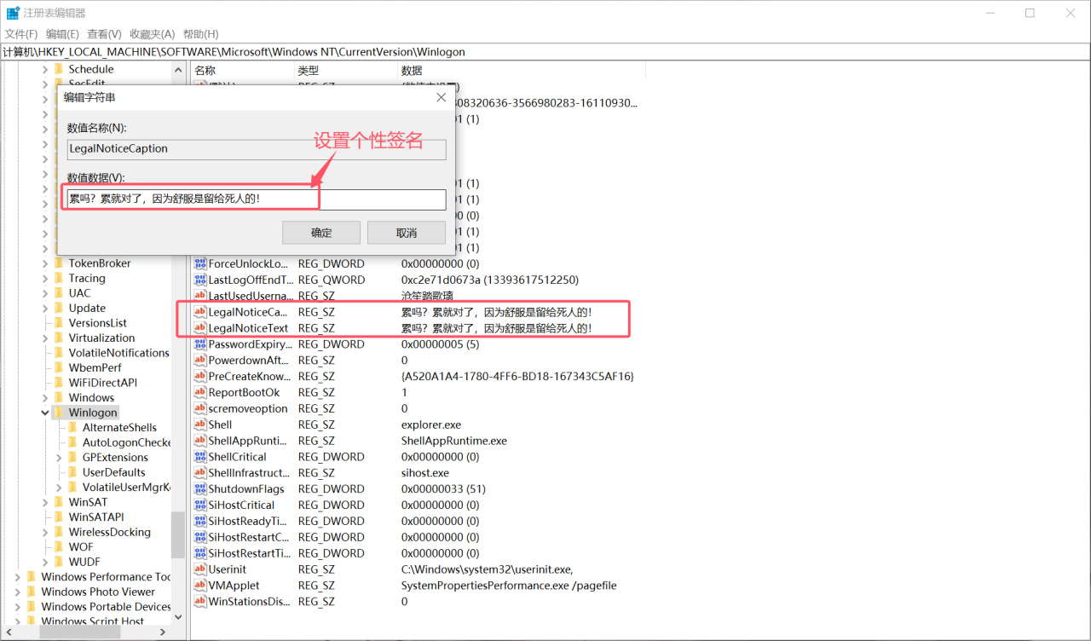Sort values by the 类型 column header
This screenshot has height=641, width=1091.
coord(345,70)
